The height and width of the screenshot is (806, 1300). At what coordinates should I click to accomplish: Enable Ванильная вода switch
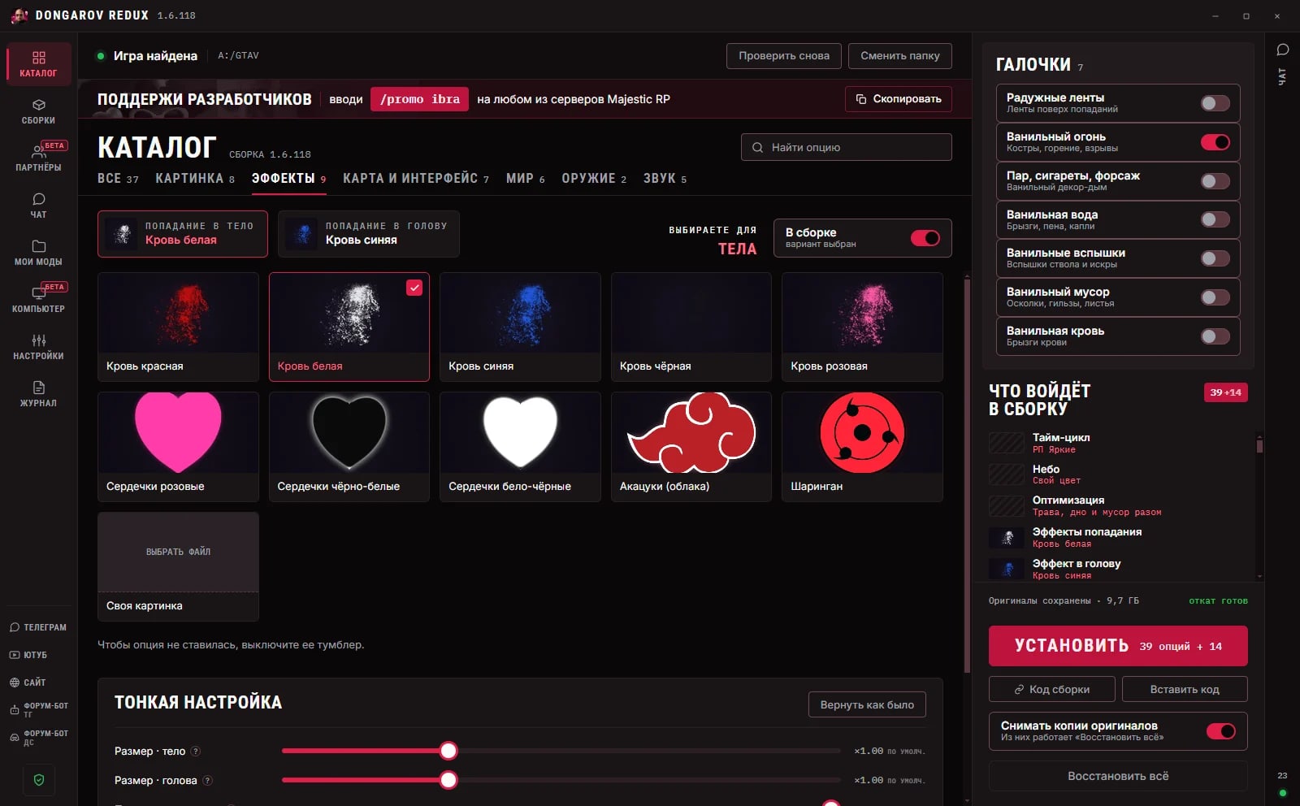coord(1215,219)
